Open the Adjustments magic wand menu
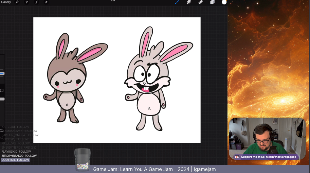Screen dimensions: 310x173 coord(27,2)
